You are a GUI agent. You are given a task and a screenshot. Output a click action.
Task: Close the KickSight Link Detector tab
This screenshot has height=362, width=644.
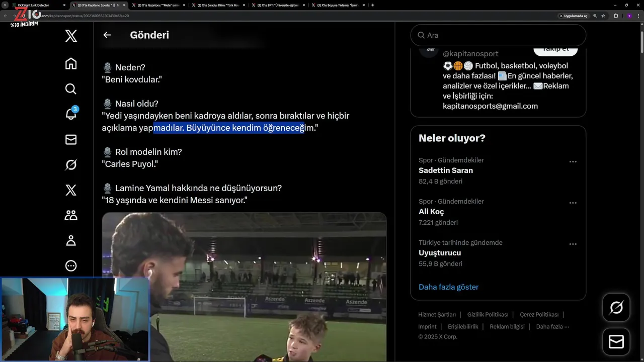click(x=64, y=5)
